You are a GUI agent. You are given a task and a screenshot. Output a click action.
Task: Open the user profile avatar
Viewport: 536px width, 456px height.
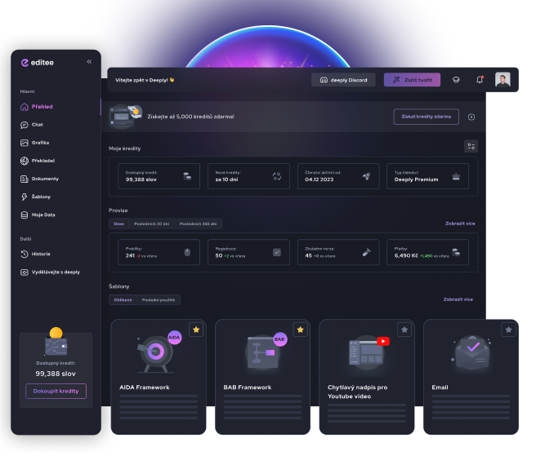click(x=502, y=79)
